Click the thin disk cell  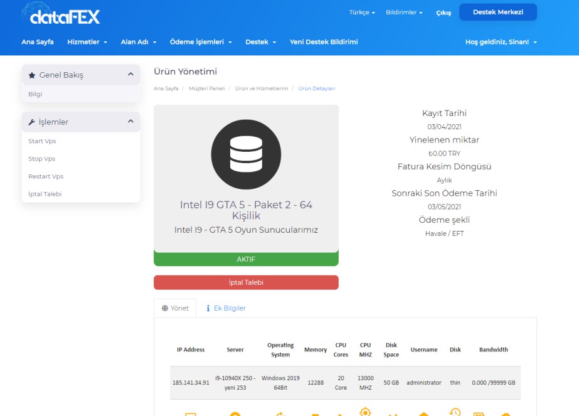coord(455,383)
